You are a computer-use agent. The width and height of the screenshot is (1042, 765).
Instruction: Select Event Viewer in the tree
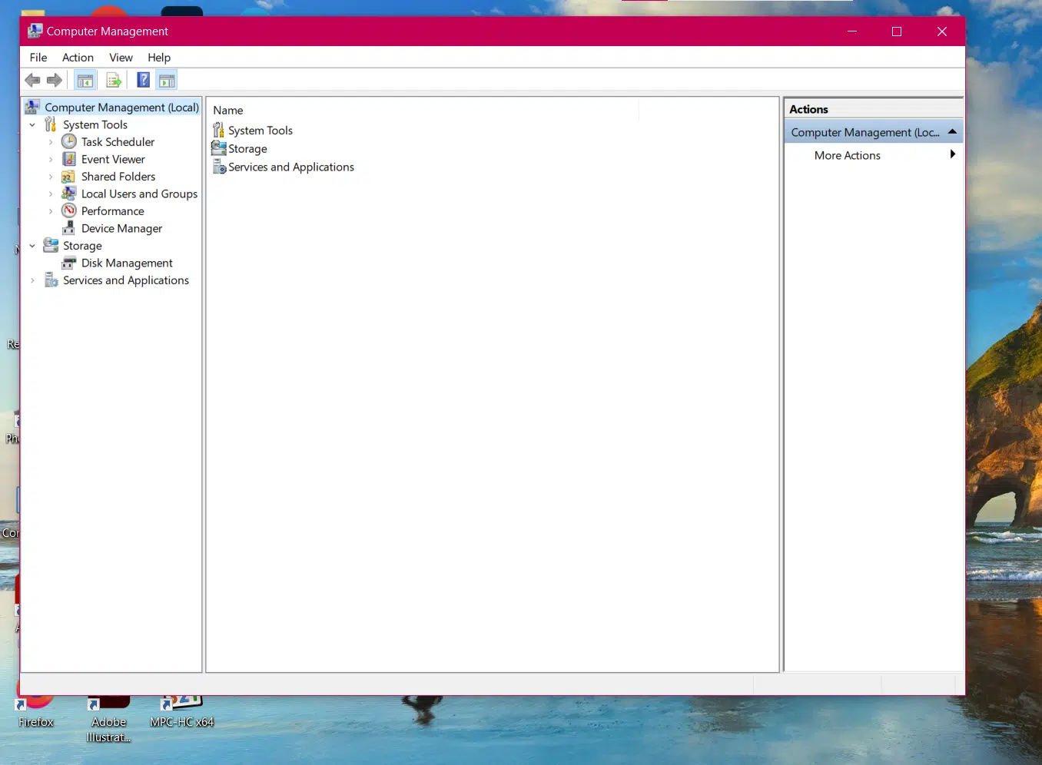pyautogui.click(x=113, y=159)
